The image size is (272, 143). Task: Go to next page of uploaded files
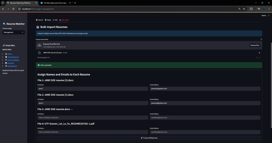259,58
